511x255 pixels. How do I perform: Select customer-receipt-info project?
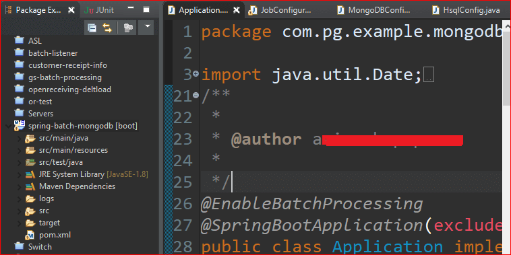(x=67, y=65)
